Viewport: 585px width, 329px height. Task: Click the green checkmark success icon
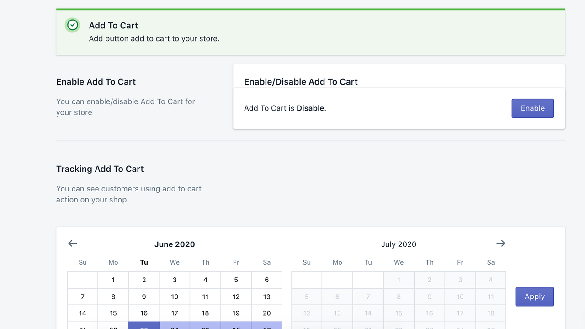pyautogui.click(x=73, y=25)
